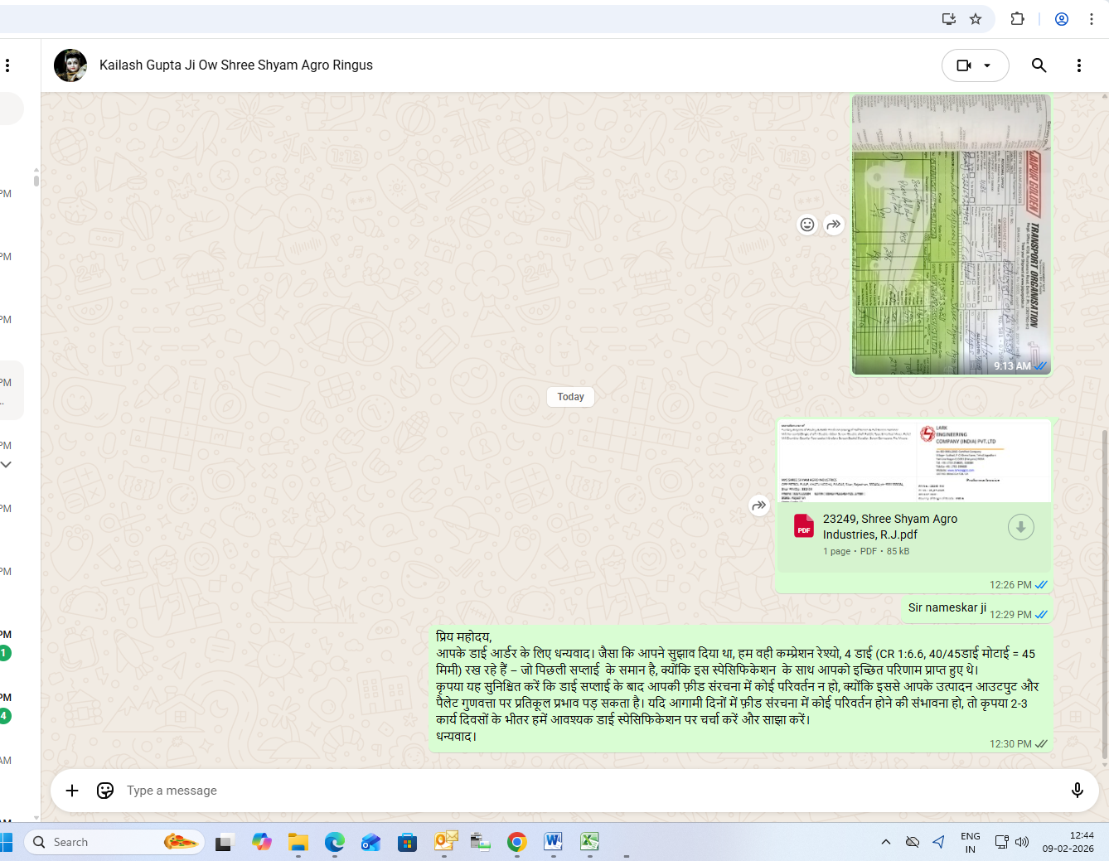The height and width of the screenshot is (861, 1109).
Task: Click the Type a message field
Action: pos(580,791)
